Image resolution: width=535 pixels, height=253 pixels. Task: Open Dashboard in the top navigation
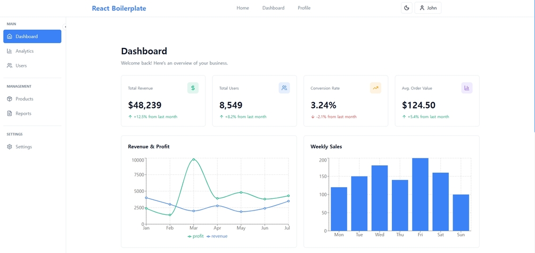tap(273, 8)
